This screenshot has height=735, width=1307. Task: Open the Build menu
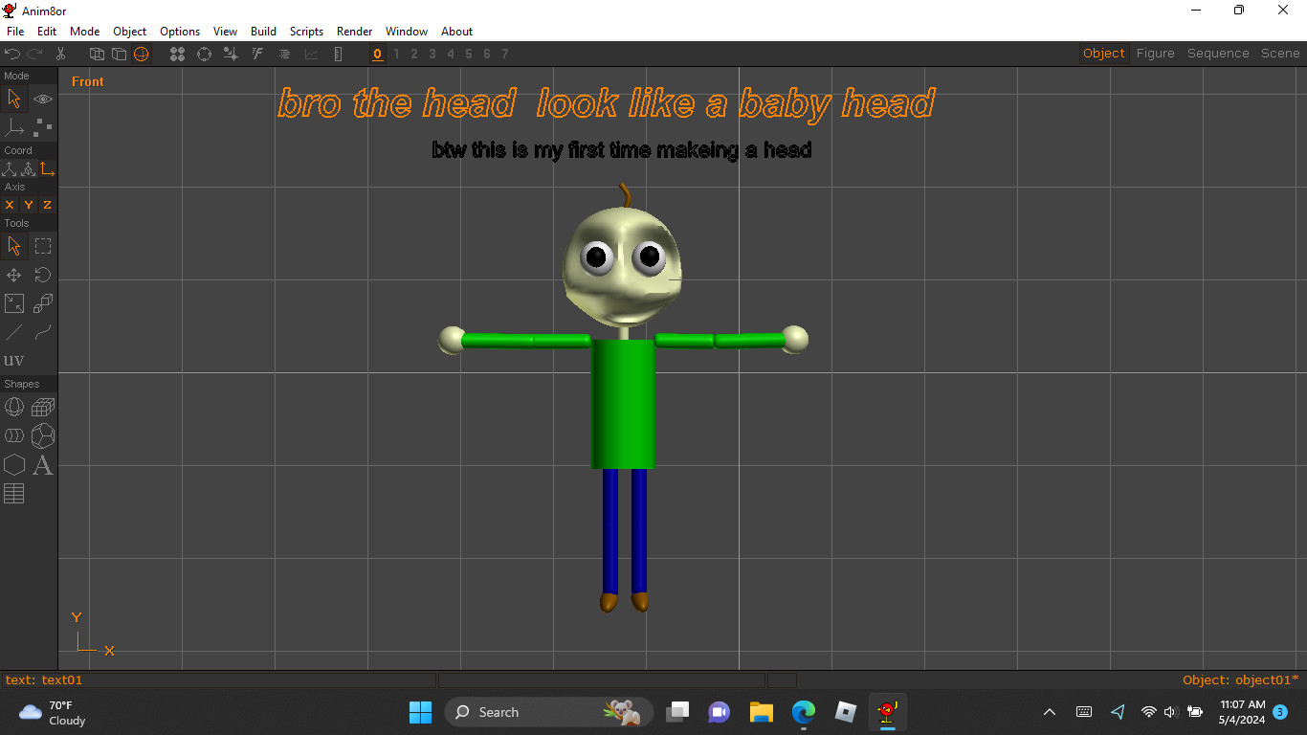[263, 31]
